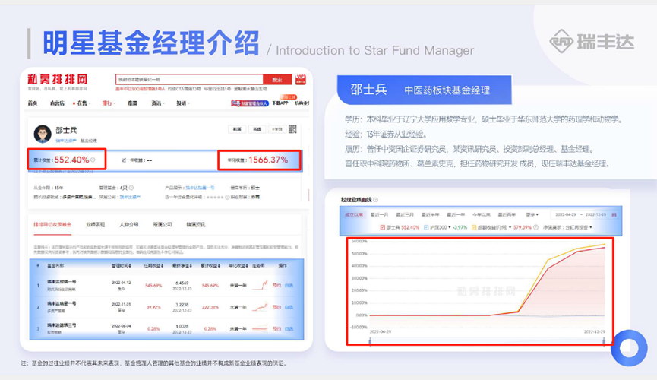This screenshot has height=380, width=657.
Task: Select 最近半年 chart time range
Action: click(431, 215)
